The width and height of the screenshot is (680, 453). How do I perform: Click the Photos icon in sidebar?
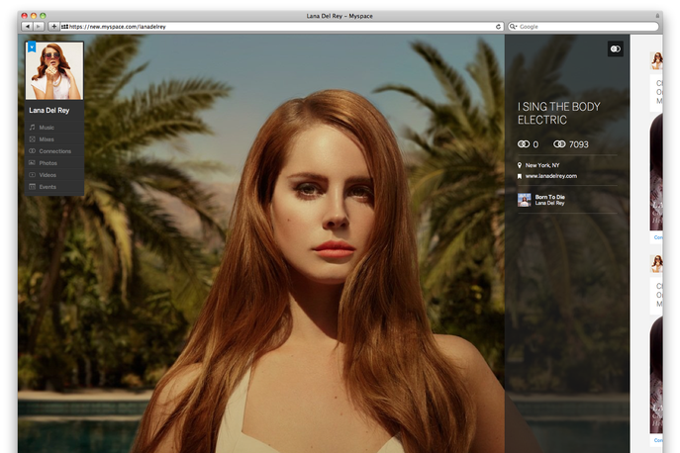pyautogui.click(x=33, y=163)
